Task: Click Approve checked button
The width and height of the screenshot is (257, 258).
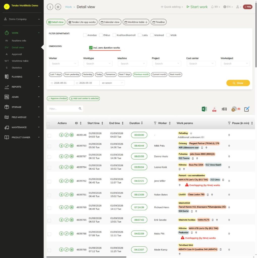Action: click(57, 99)
